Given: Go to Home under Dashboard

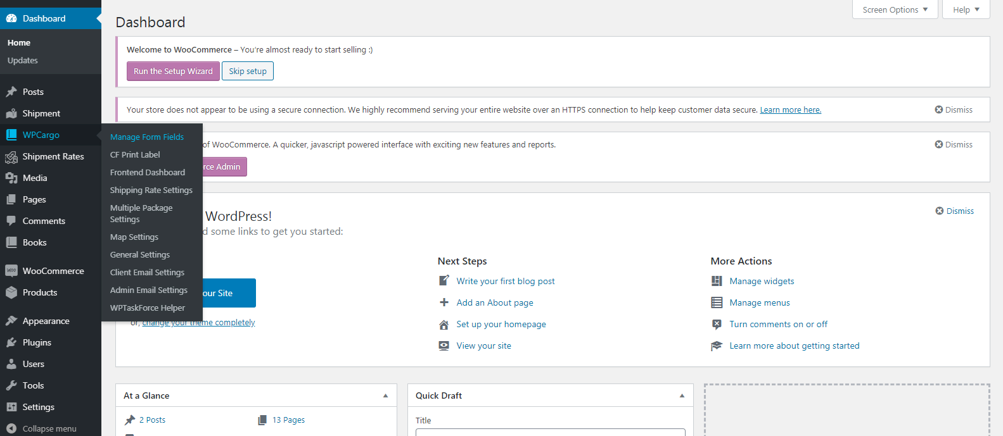Looking at the screenshot, I should [x=19, y=42].
